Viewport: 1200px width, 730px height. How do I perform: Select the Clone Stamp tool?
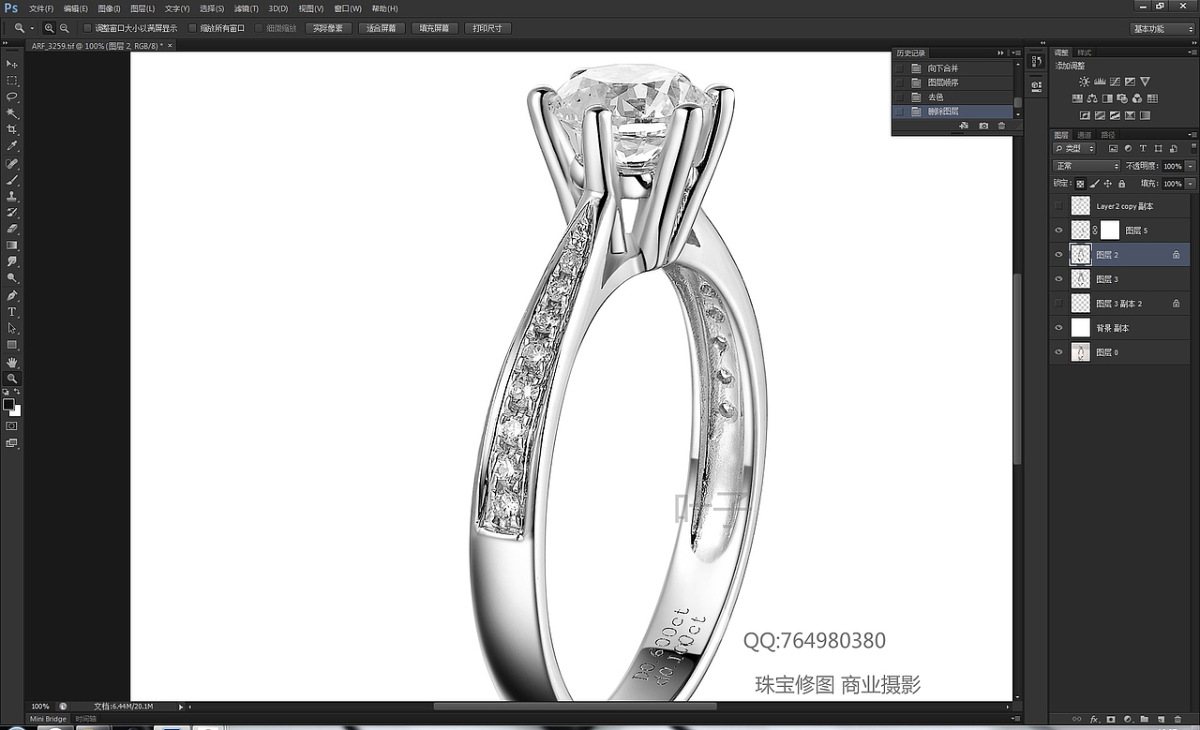click(x=12, y=196)
